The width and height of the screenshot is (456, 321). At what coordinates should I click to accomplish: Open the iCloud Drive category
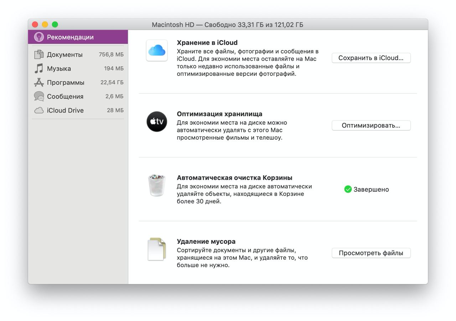78,110
